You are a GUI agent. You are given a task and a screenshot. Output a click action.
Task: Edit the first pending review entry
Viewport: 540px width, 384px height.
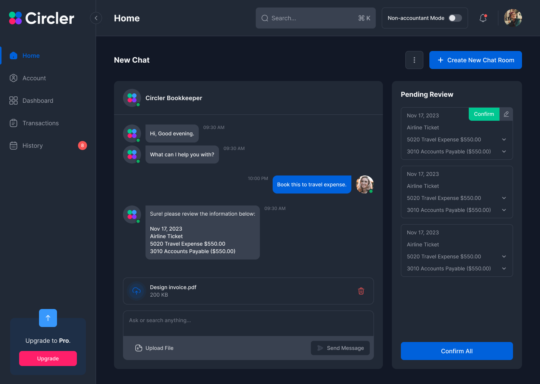[x=506, y=114]
